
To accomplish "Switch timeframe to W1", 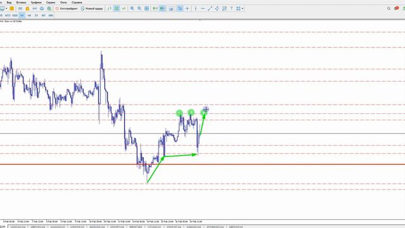I will click(x=44, y=15).
